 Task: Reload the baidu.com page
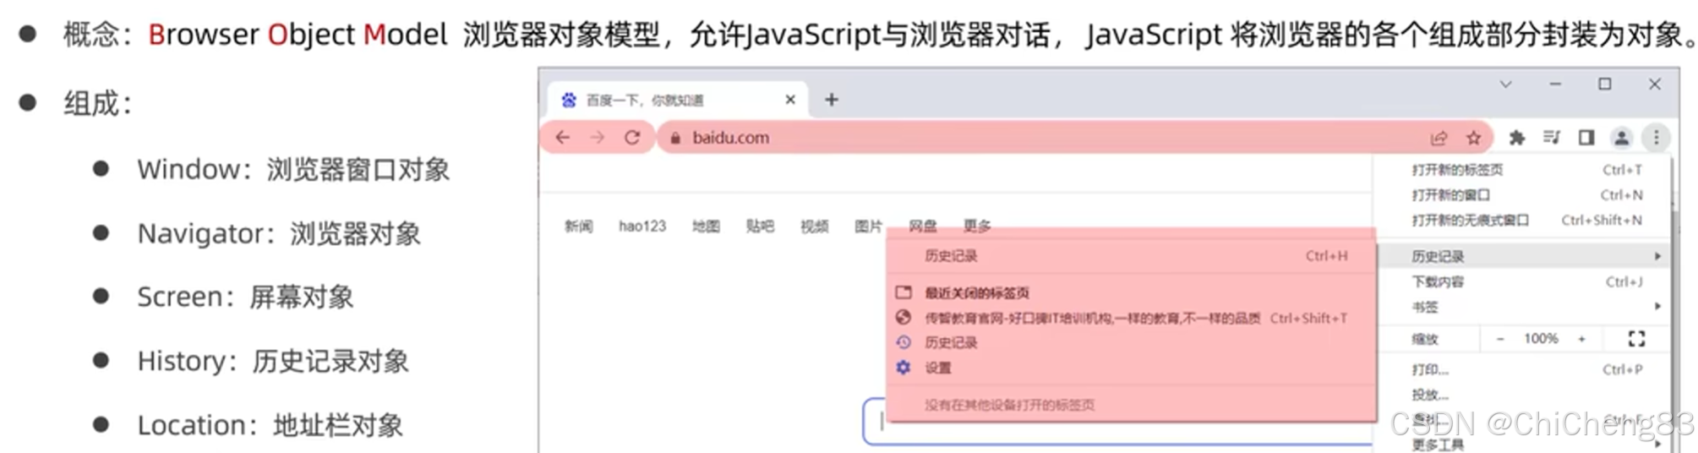point(632,138)
